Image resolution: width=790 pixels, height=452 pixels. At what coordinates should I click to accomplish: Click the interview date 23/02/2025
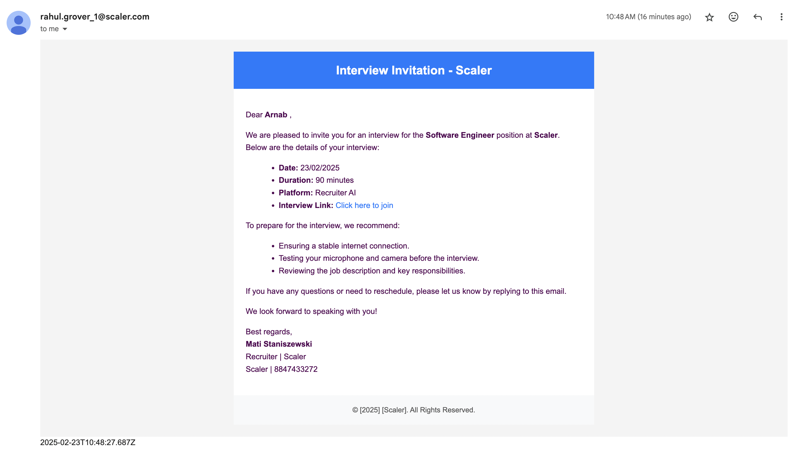pos(320,168)
